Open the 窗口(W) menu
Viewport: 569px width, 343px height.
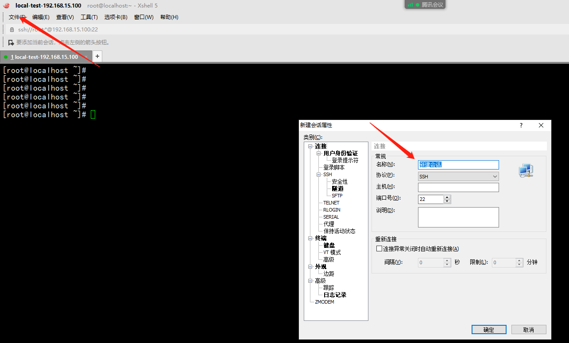144,17
